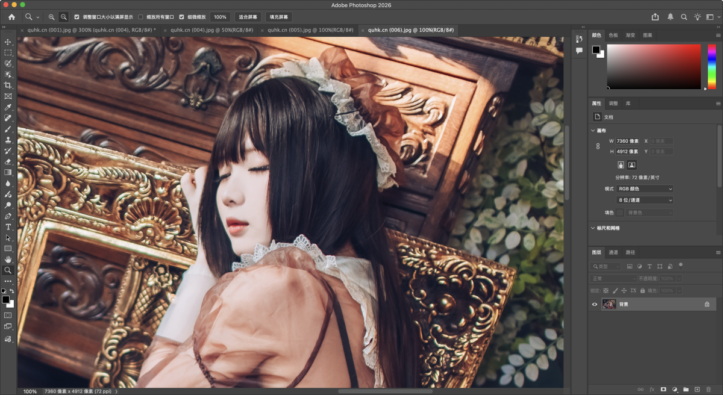
Task: Select the Horizontal Type tool
Action: (8, 227)
